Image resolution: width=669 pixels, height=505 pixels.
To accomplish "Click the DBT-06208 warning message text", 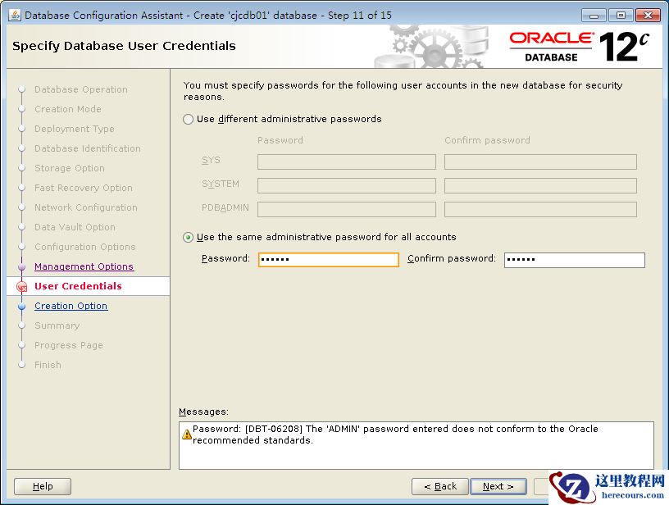I will pos(395,434).
